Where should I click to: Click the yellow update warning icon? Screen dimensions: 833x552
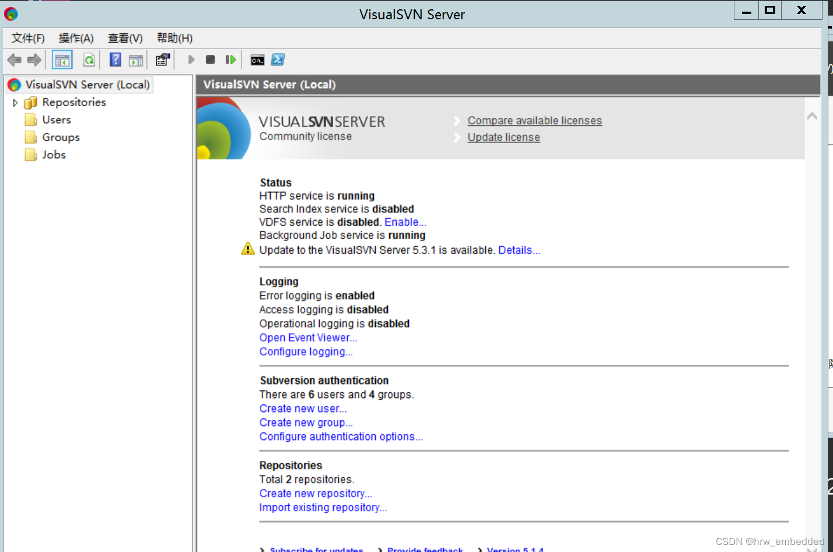[248, 249]
